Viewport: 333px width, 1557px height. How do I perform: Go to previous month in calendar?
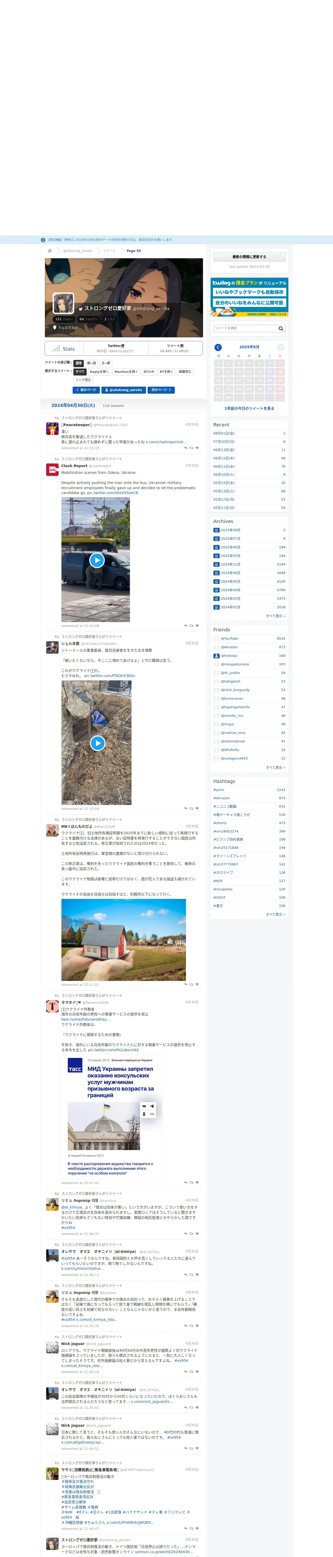click(x=218, y=347)
